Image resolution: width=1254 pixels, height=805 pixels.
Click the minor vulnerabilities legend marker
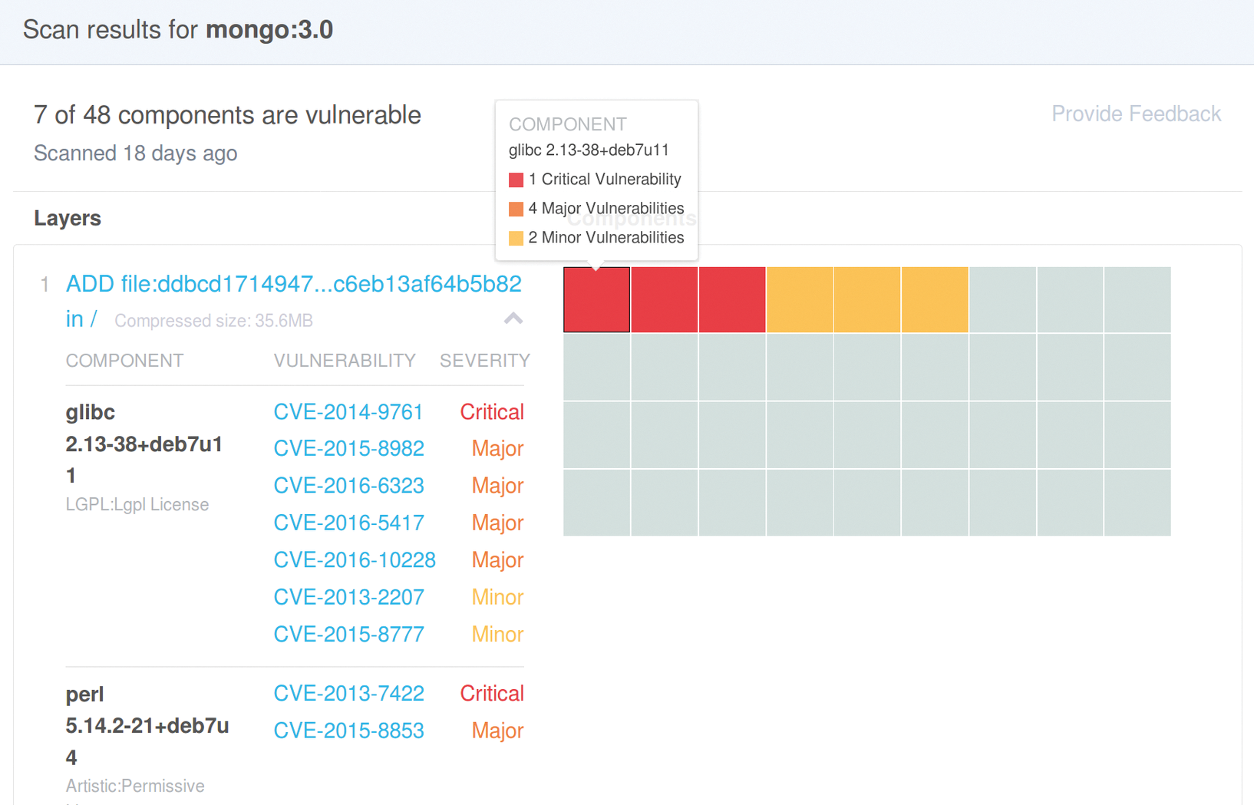(514, 238)
